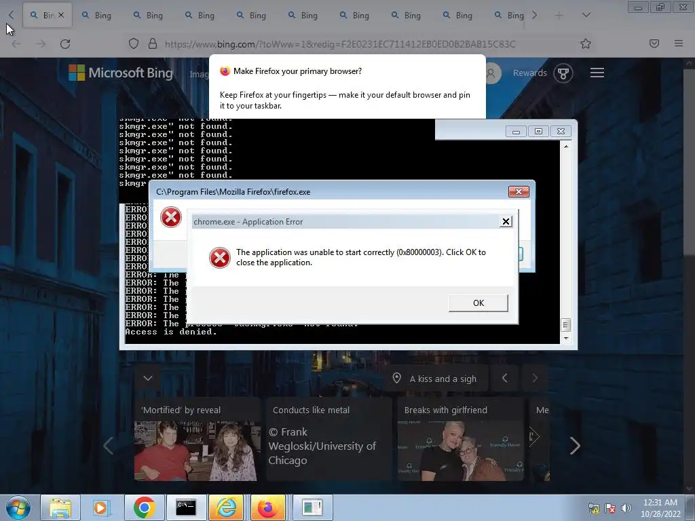This screenshot has height=521, width=695.
Task: Click the Microsoft Bing logo
Action: [121, 73]
